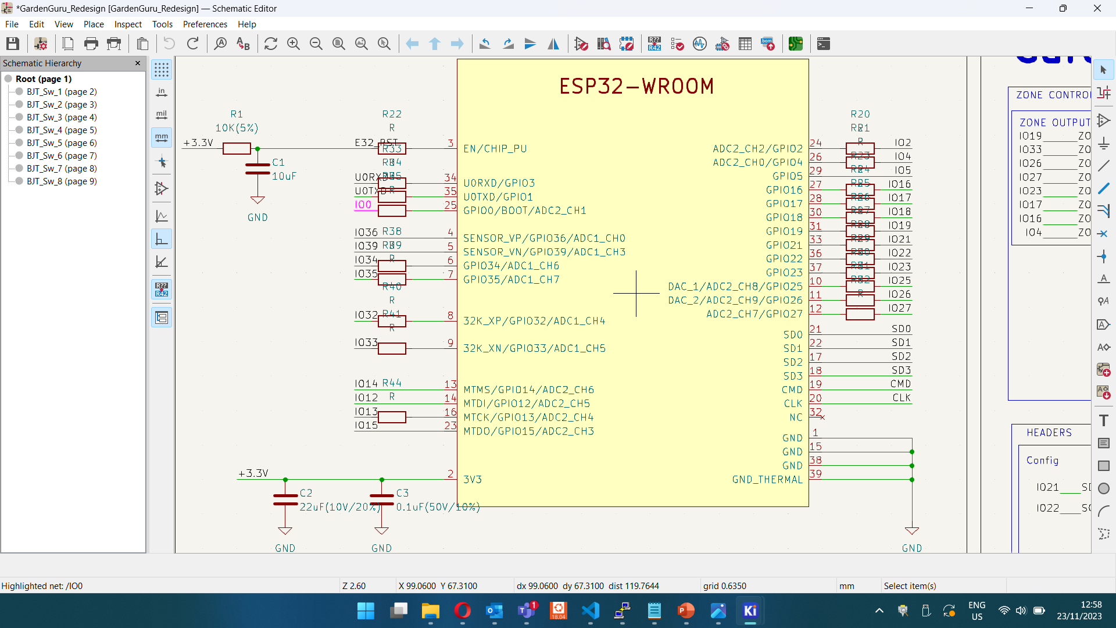This screenshot has width=1116, height=628.
Task: Open Find and Replace icon
Action: tap(243, 44)
